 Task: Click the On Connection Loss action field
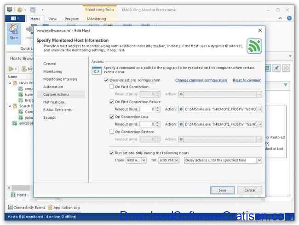pyautogui.click(x=220, y=124)
